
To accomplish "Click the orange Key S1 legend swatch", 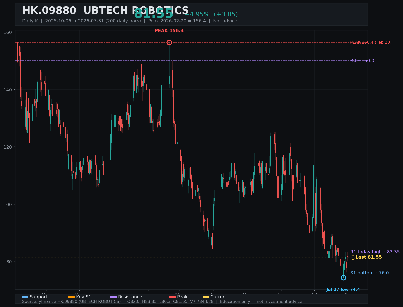I will (x=71, y=297).
